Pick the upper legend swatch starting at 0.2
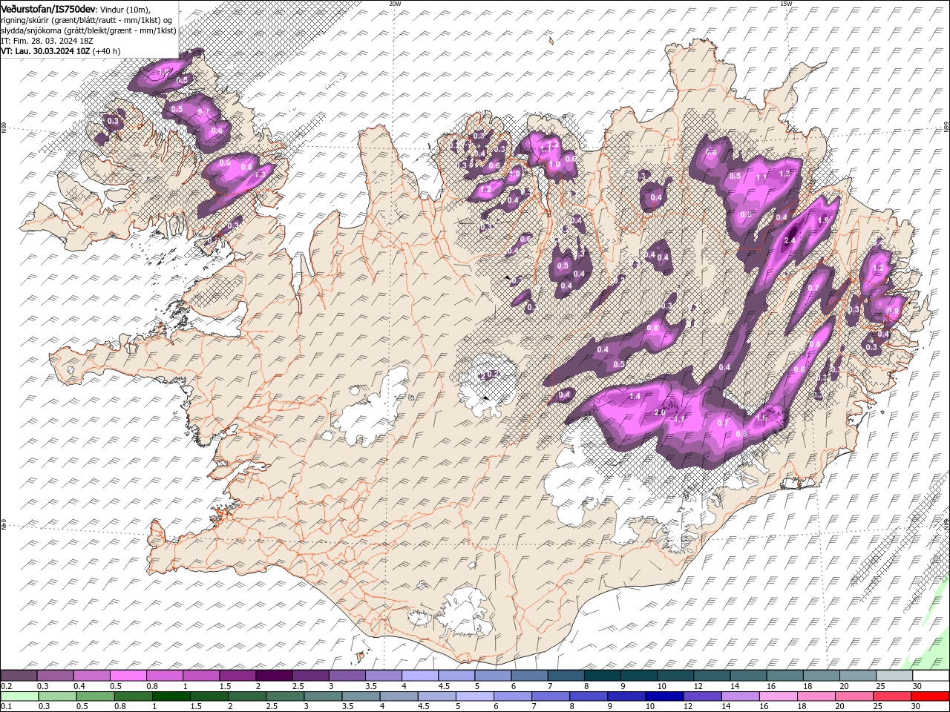The image size is (950, 712). [19, 676]
